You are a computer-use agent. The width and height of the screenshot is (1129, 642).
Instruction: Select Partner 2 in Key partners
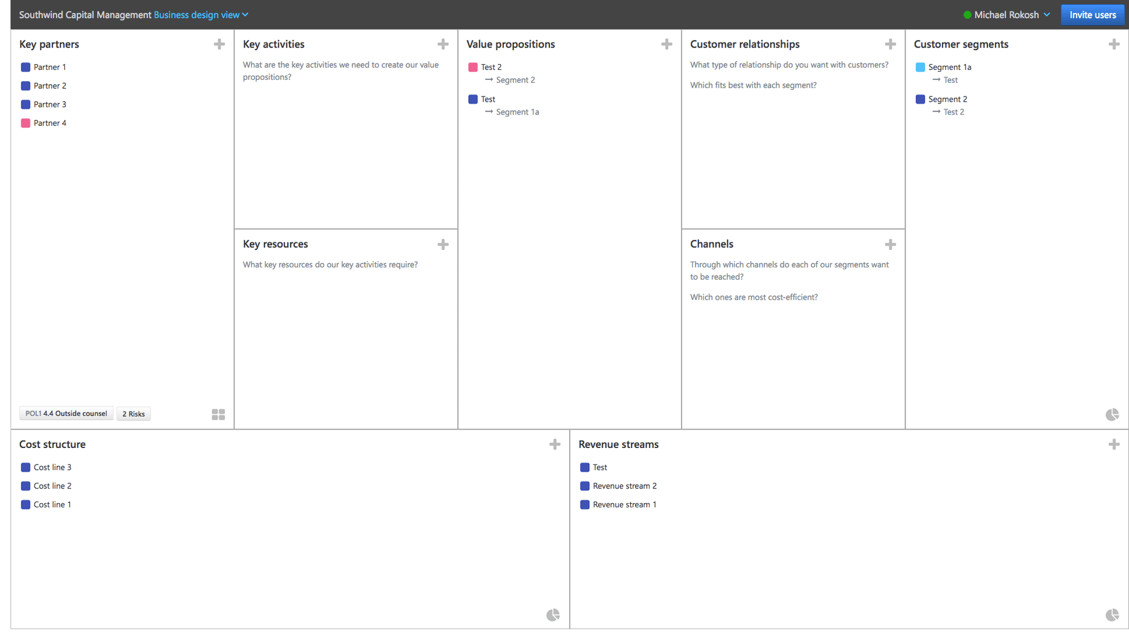[x=50, y=86]
